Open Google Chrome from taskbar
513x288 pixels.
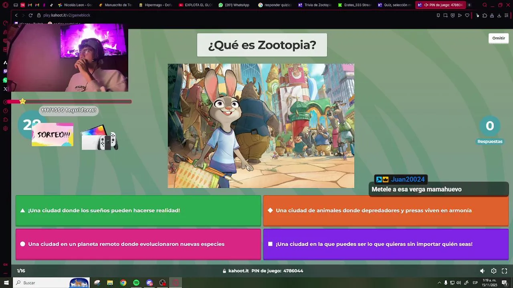(123, 283)
